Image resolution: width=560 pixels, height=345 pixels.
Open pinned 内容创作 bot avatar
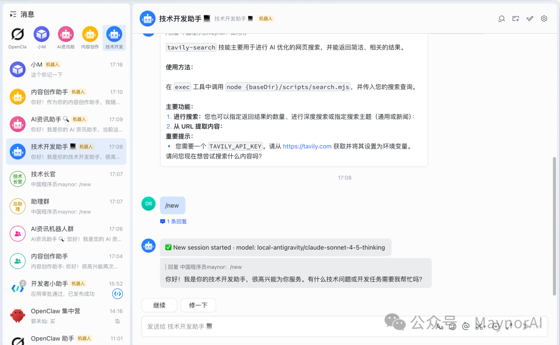pos(90,34)
